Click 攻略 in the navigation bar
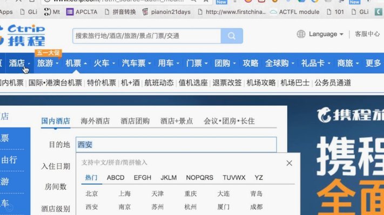384x215 pixels. (251, 63)
